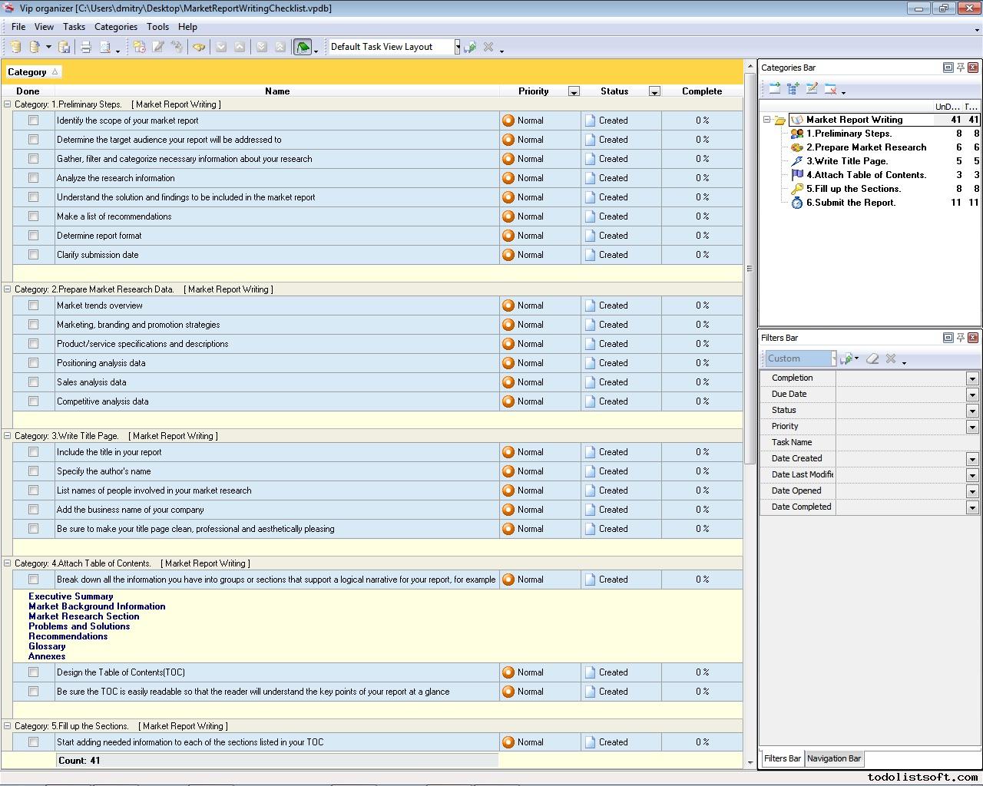This screenshot has height=786, width=983.
Task: Open the Due Date filter dropdown
Action: [971, 395]
